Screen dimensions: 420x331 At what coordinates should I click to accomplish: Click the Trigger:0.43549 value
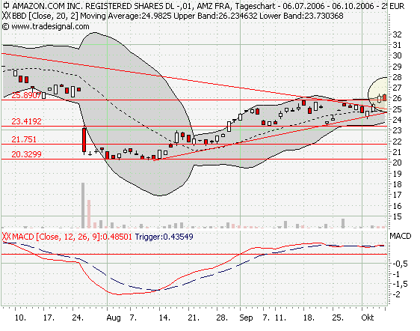(164, 237)
